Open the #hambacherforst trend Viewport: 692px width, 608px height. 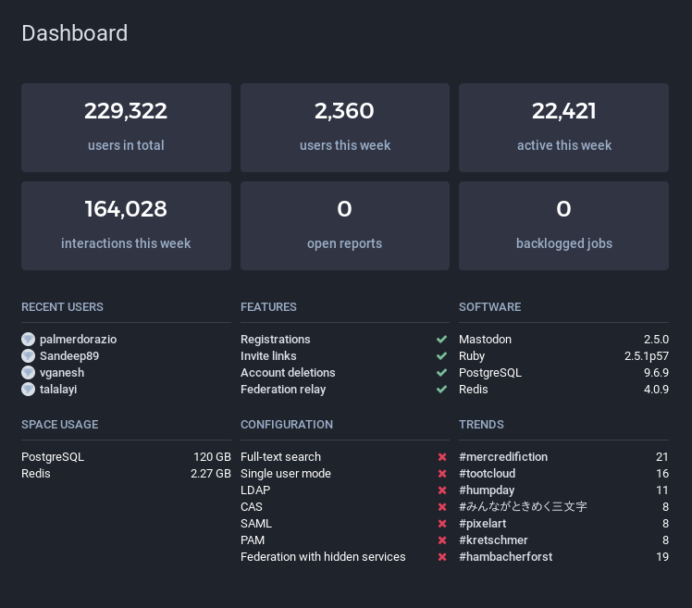[506, 557]
